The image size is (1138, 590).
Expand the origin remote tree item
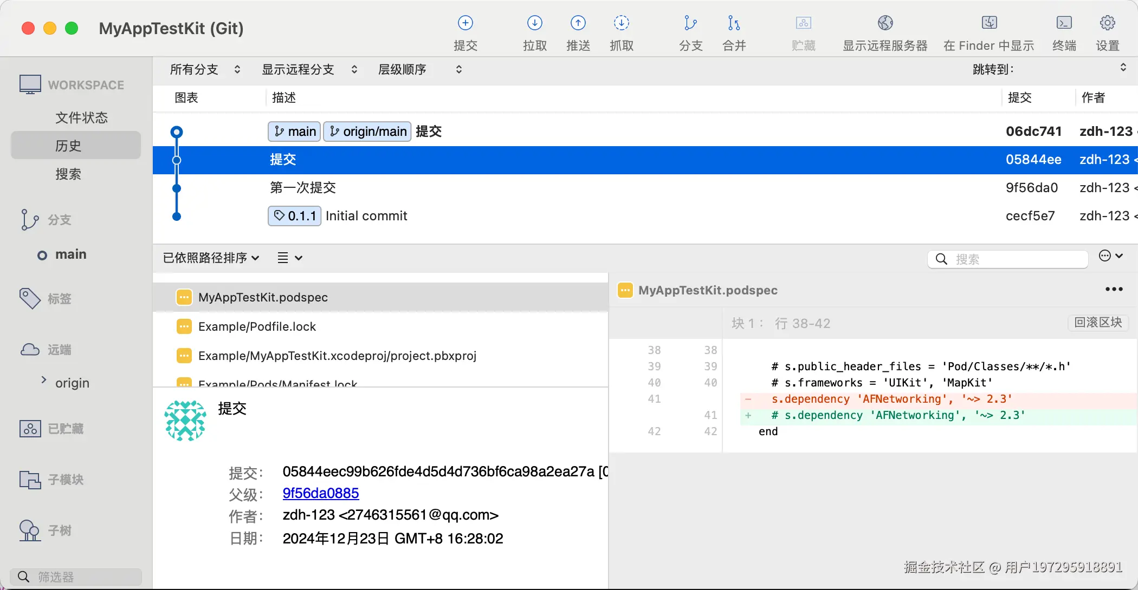click(44, 381)
